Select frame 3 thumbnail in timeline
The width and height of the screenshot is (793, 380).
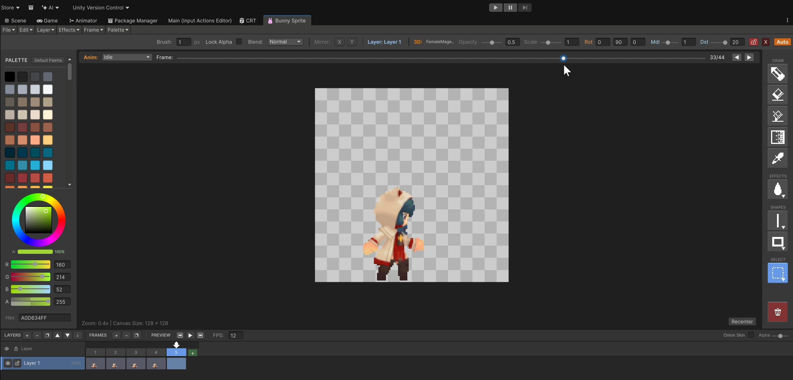tap(135, 364)
